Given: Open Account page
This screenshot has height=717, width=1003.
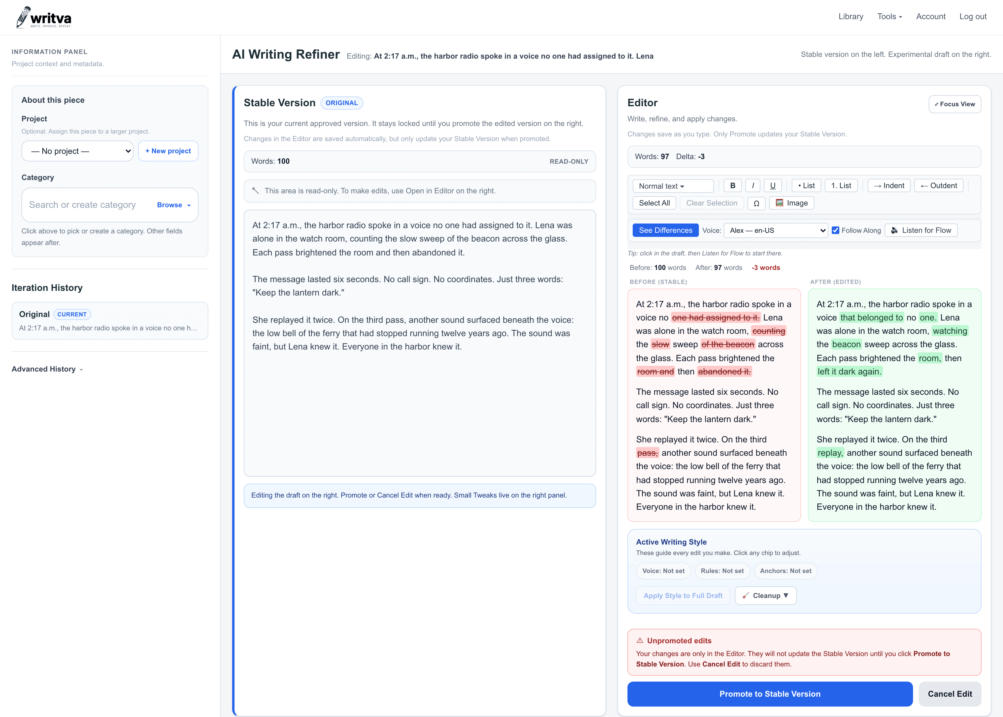Looking at the screenshot, I should coord(931,17).
